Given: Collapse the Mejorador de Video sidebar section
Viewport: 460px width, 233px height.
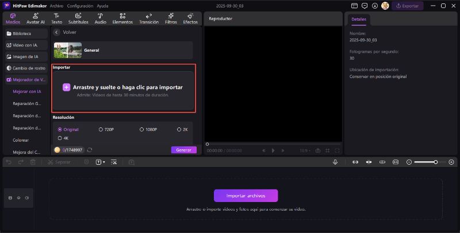Looking at the screenshot, I should pyautogui.click(x=25, y=80).
